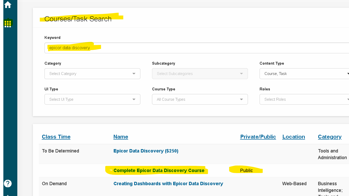Open the All Course Types dropdown

[x=200, y=99]
